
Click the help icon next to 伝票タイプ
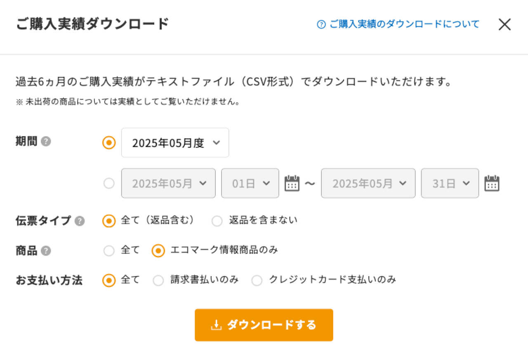[x=80, y=221]
